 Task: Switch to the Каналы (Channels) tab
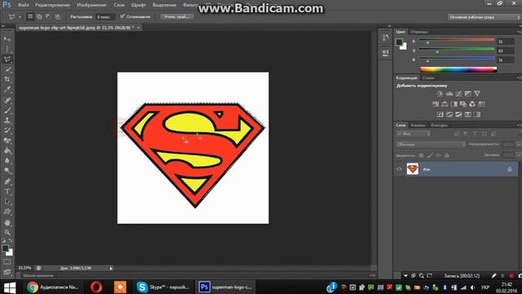418,125
